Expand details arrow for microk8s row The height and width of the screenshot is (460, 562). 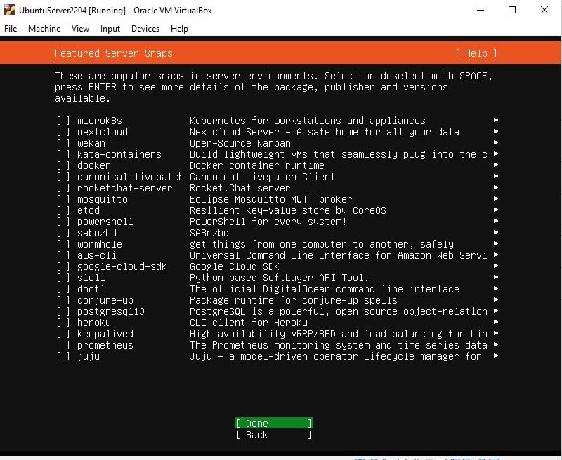pos(496,120)
